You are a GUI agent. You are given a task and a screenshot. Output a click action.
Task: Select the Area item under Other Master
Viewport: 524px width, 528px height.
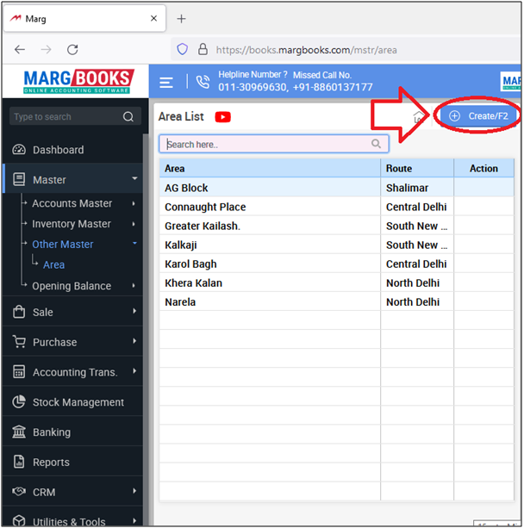(53, 264)
